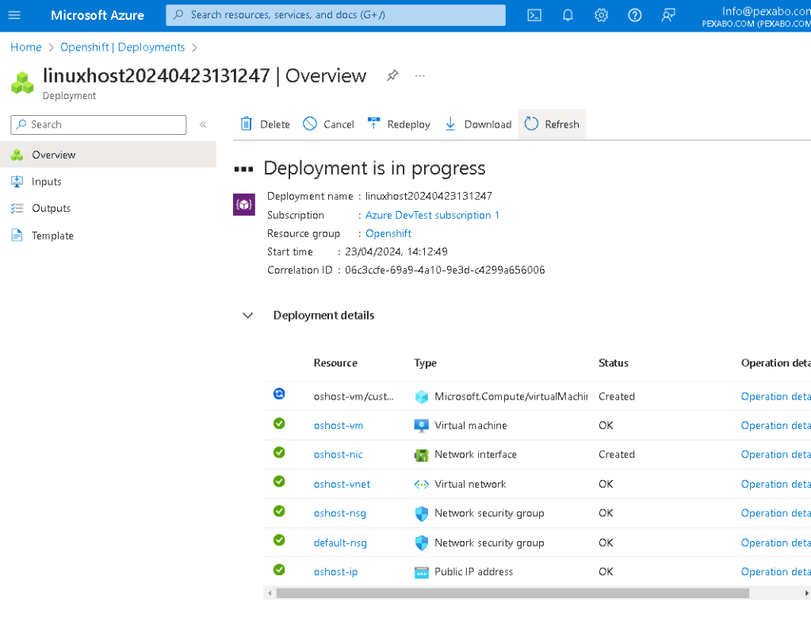The image size is (811, 637).
Task: Click the green check for oshost-vnet row
Action: [279, 482]
